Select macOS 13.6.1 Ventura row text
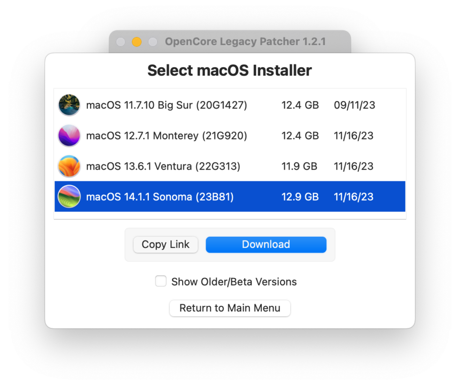Screen dimensions: 460x388 tap(163, 166)
